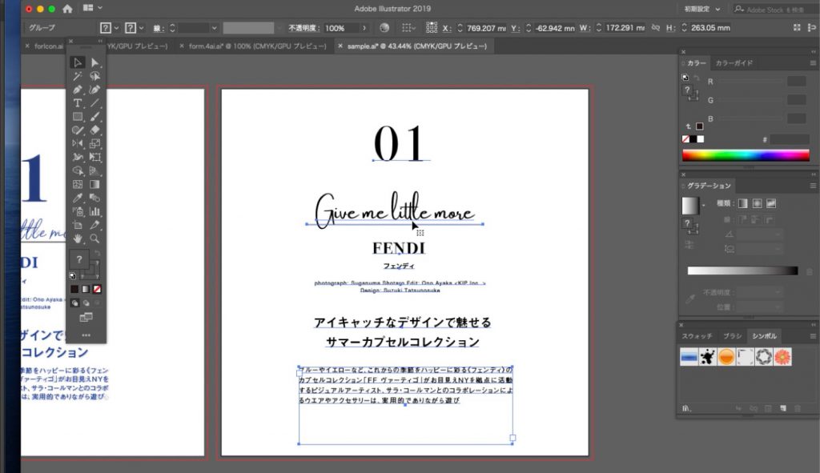Open the スウォッチ panel tab
Screen dimensions: 820x473
(697, 336)
